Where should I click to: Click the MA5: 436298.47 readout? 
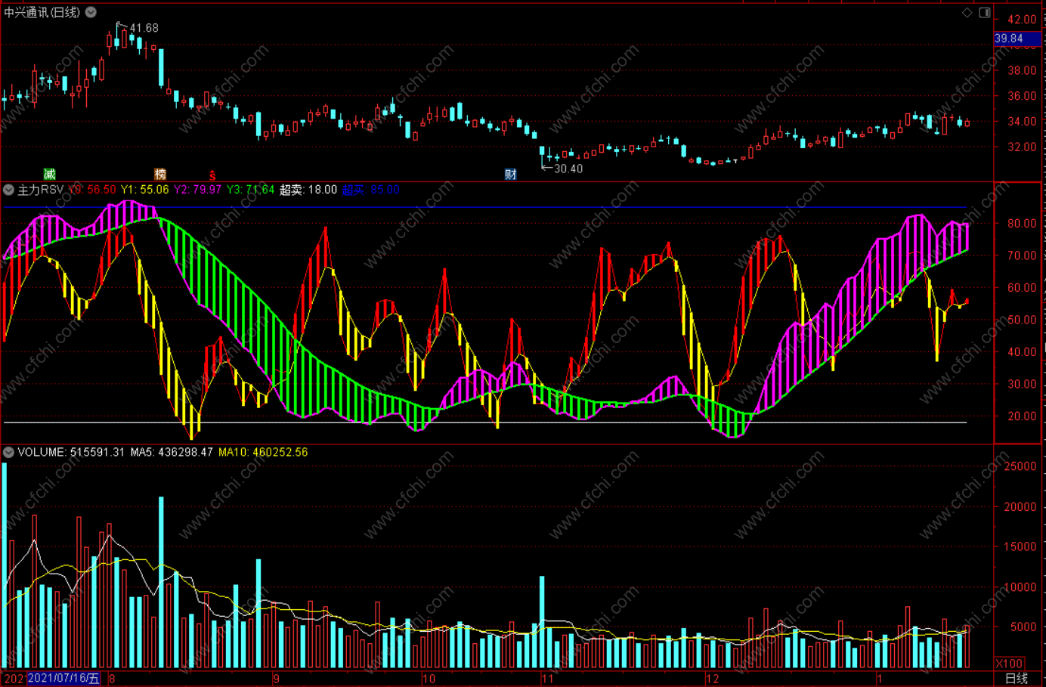coord(172,452)
